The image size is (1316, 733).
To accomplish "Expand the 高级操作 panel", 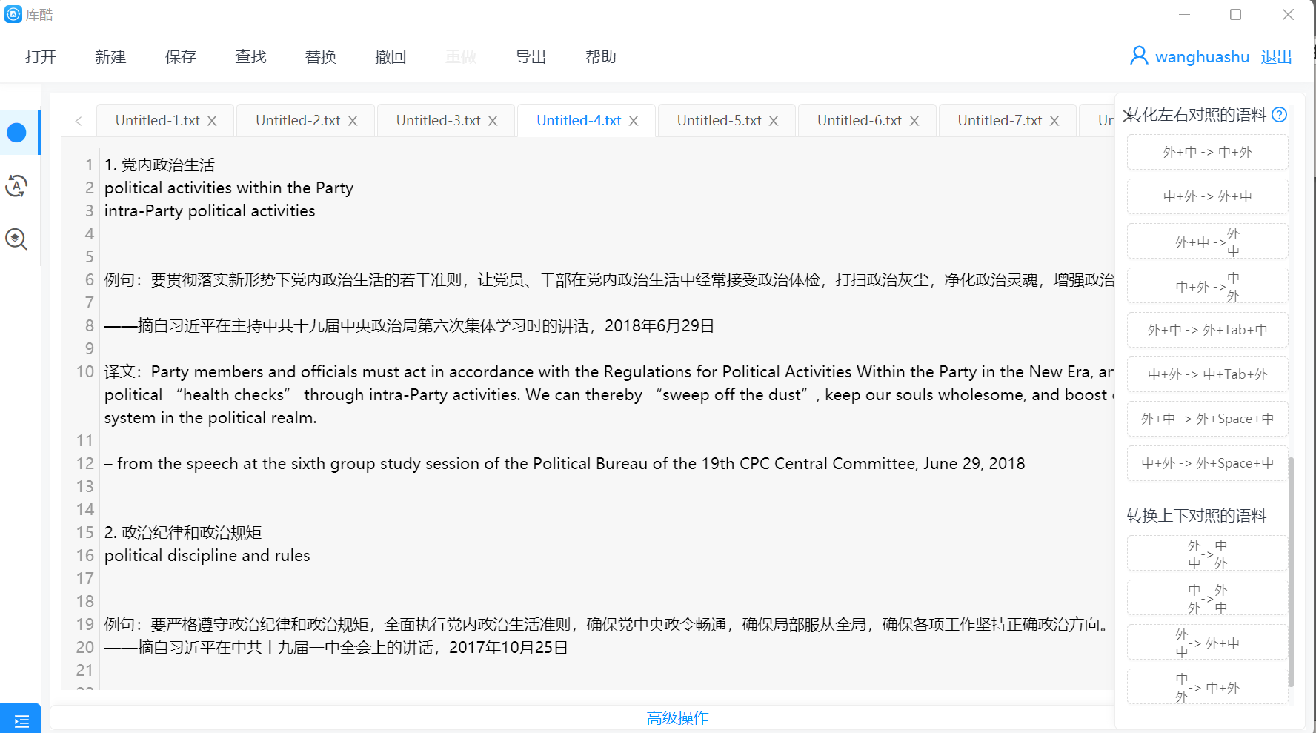I will click(677, 717).
